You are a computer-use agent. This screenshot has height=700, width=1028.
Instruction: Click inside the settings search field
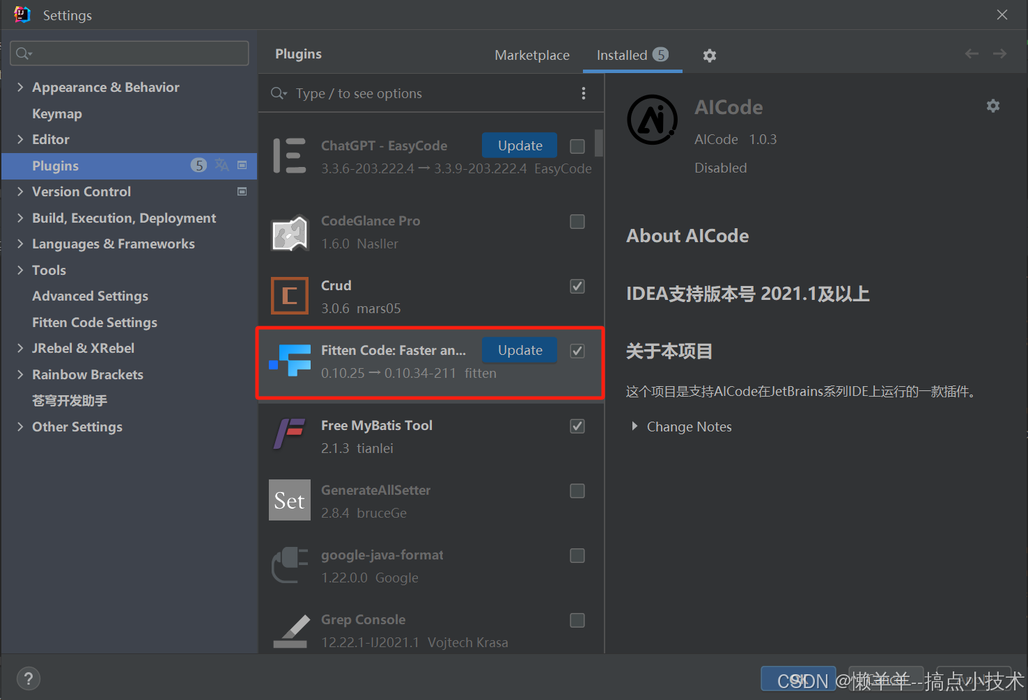(130, 54)
